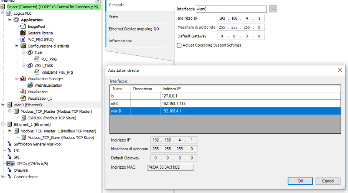348x193 pixels.
Task: Click Indirizzo IP field in Generale tab
Action: coord(241,18)
